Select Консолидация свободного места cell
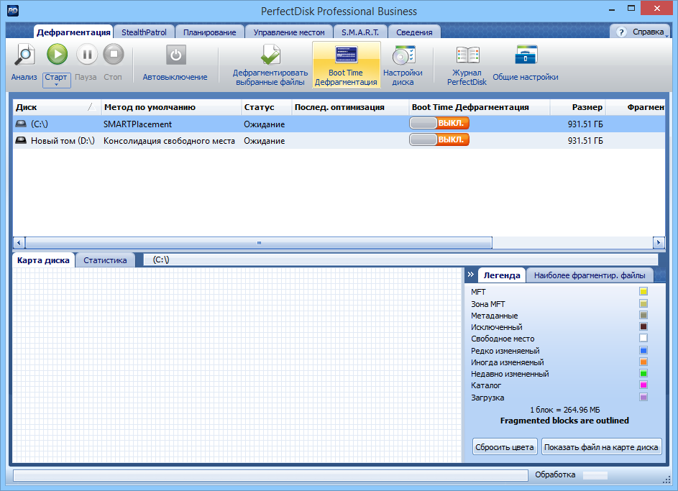678x491 pixels. pos(169,140)
